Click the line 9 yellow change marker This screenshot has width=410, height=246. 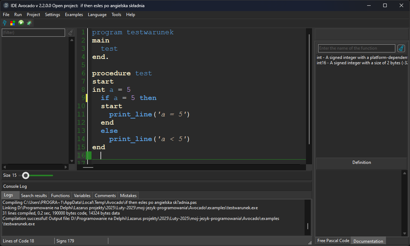pyautogui.click(x=87, y=97)
